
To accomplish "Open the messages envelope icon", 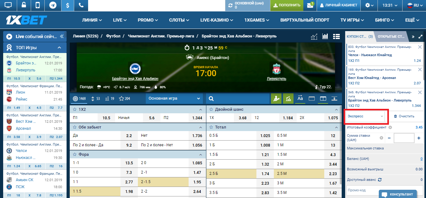I will 310,5.
